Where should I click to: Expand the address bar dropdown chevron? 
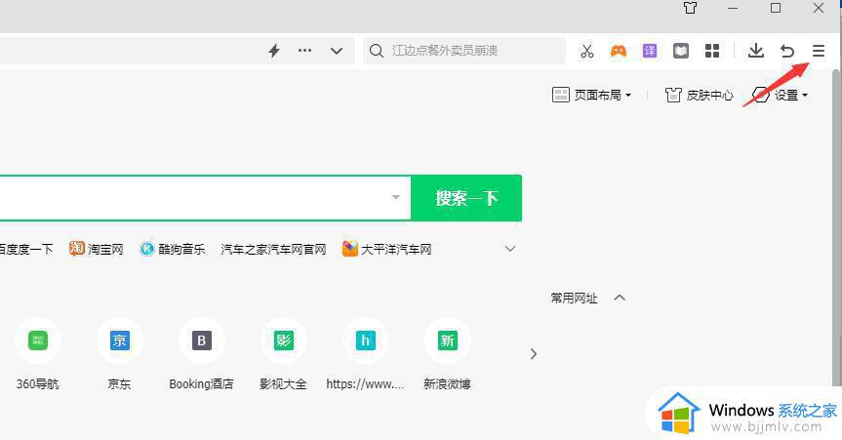click(x=337, y=51)
